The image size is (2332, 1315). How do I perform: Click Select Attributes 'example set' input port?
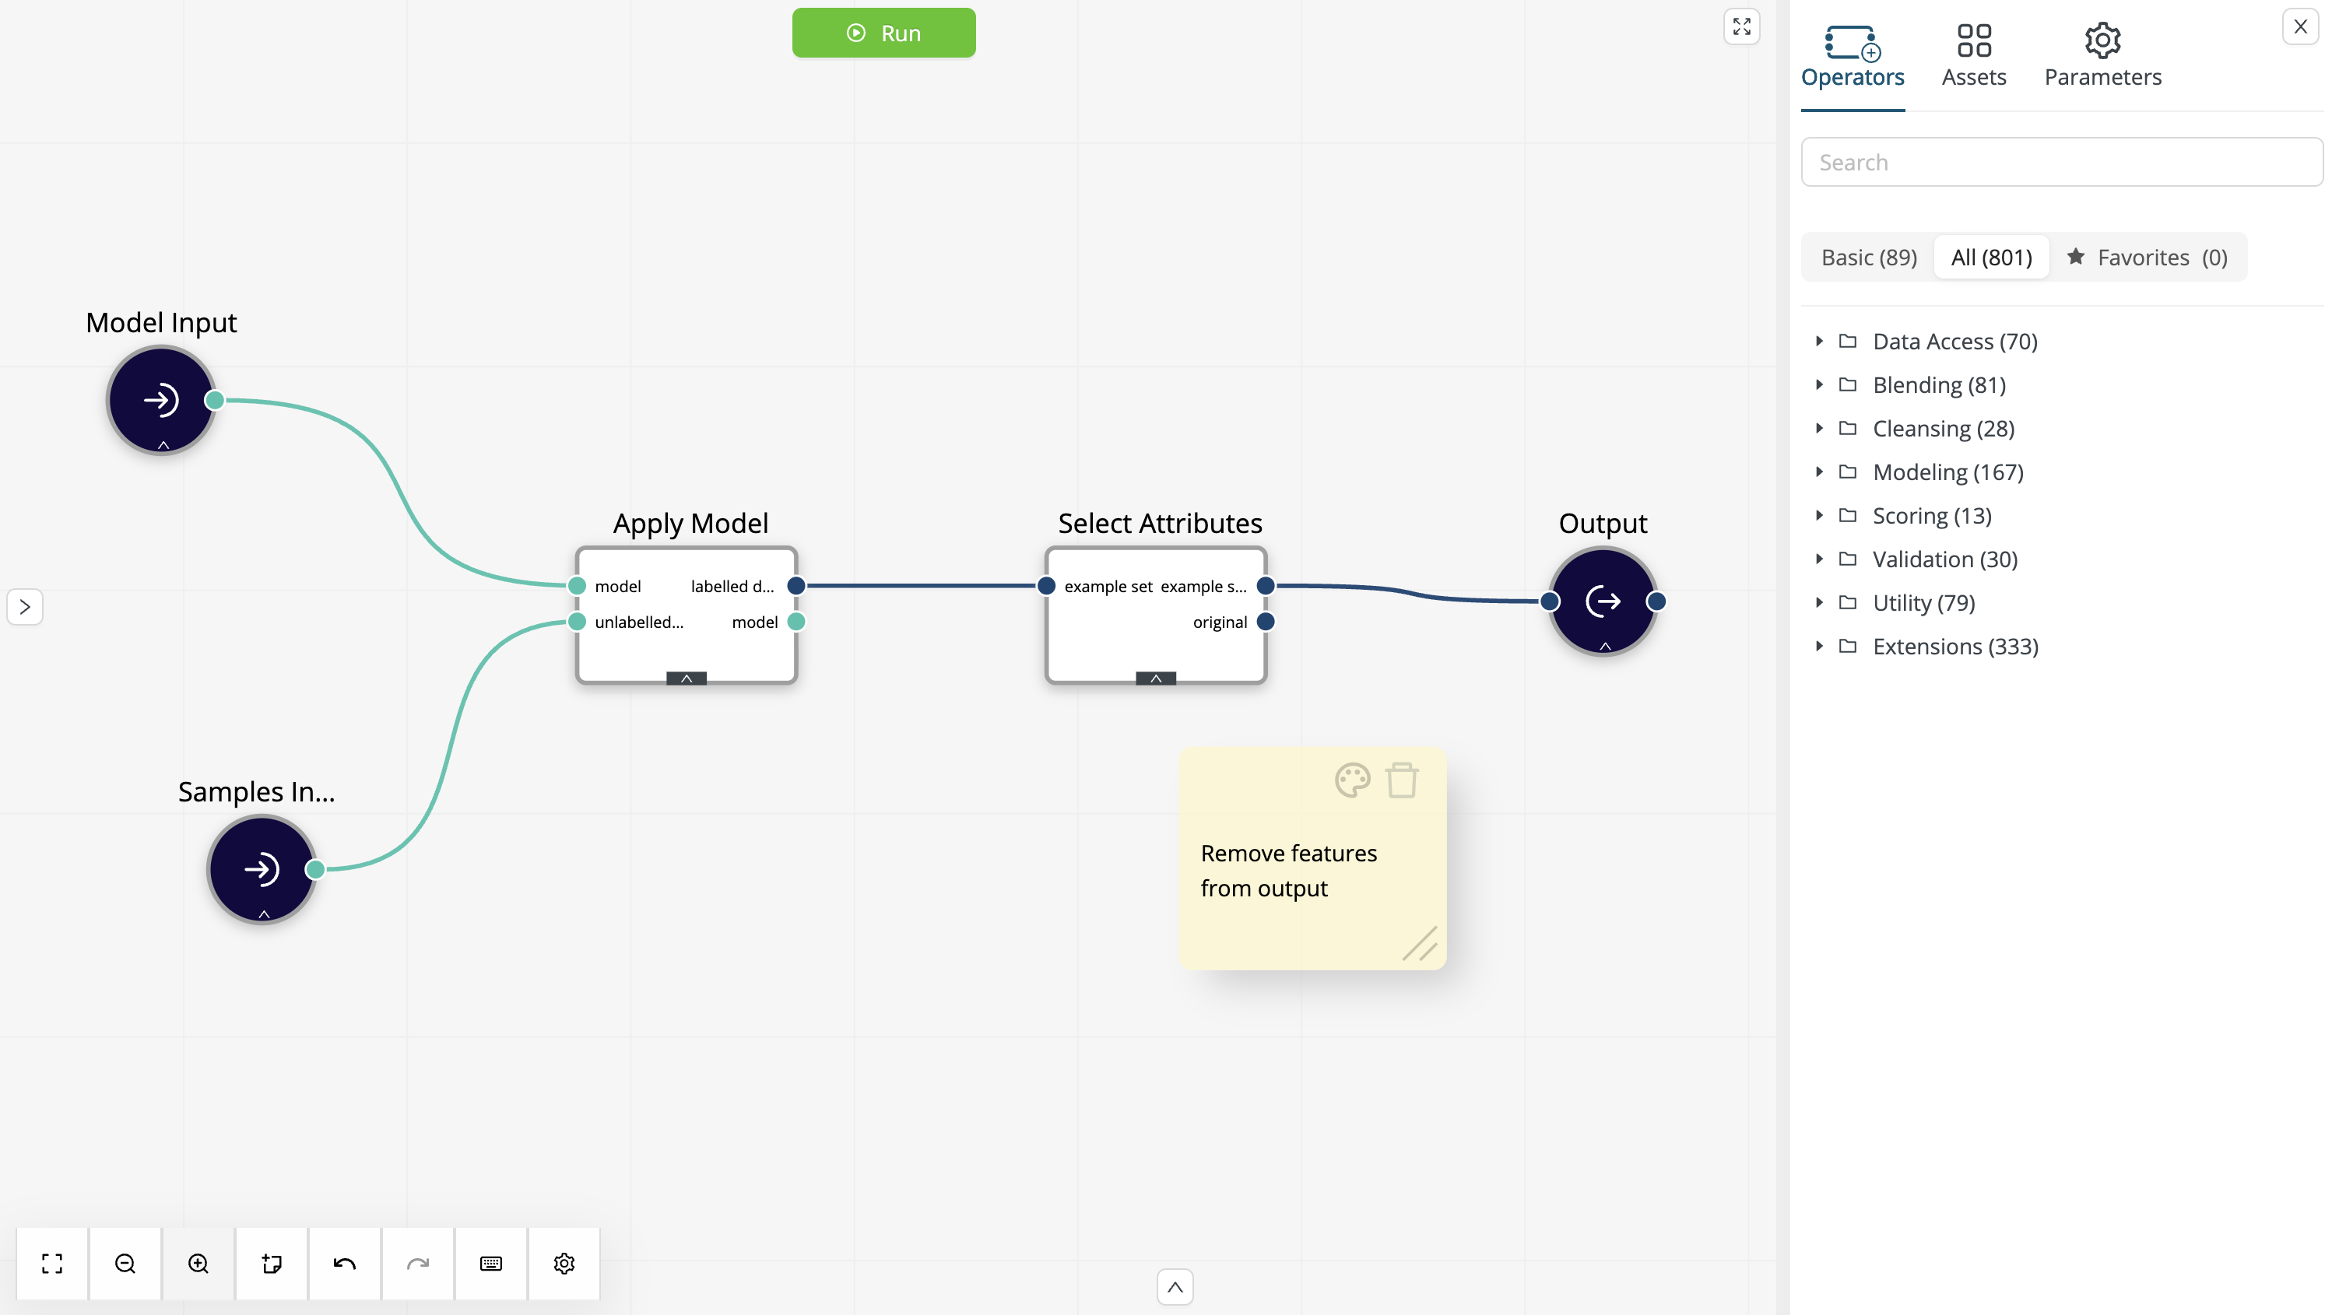tap(1046, 586)
